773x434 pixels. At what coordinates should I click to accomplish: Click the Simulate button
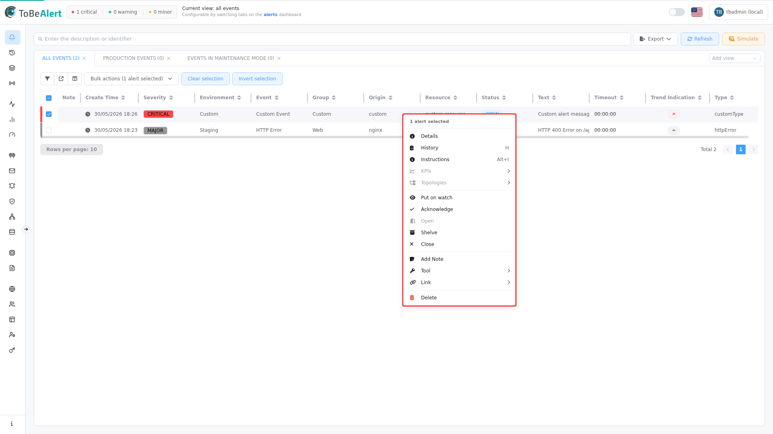click(x=743, y=39)
